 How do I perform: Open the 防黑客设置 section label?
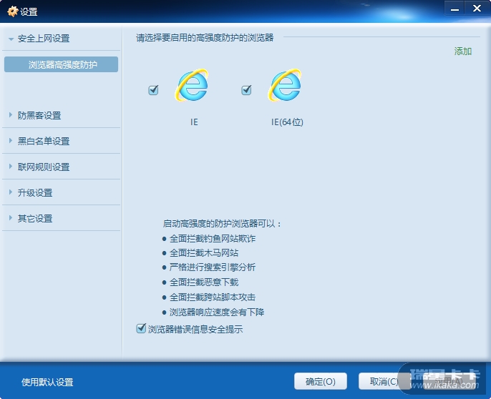coord(39,115)
